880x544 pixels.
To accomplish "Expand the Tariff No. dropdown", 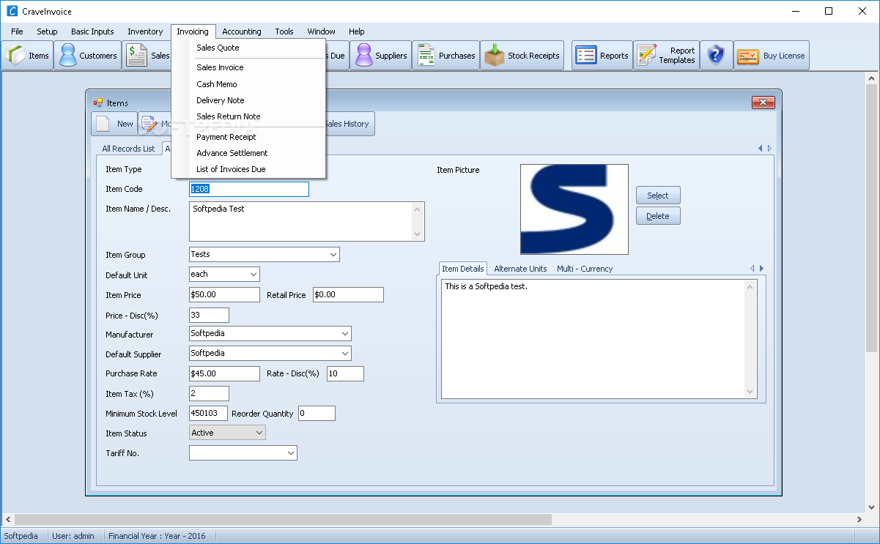I will (291, 453).
